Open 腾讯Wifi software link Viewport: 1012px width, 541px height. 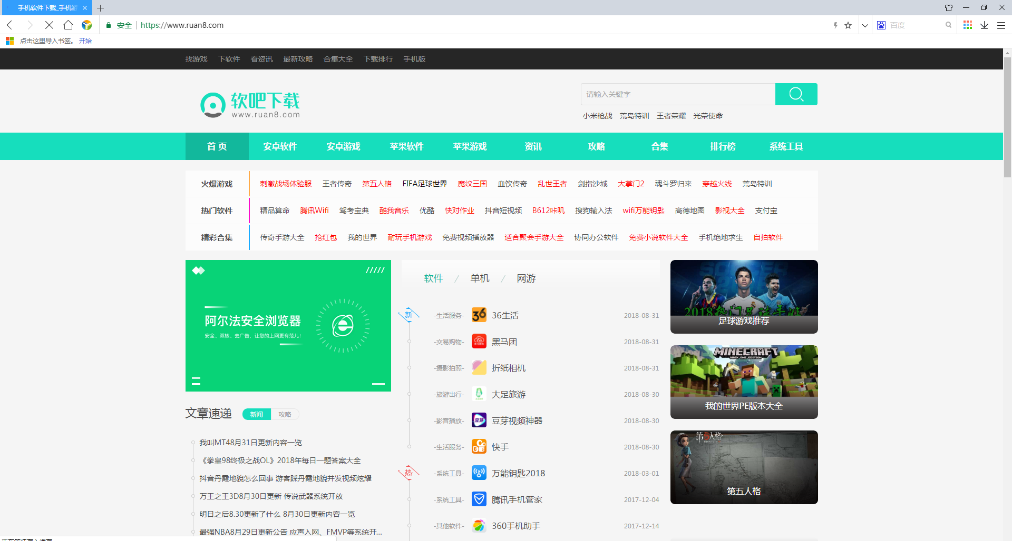coord(314,211)
